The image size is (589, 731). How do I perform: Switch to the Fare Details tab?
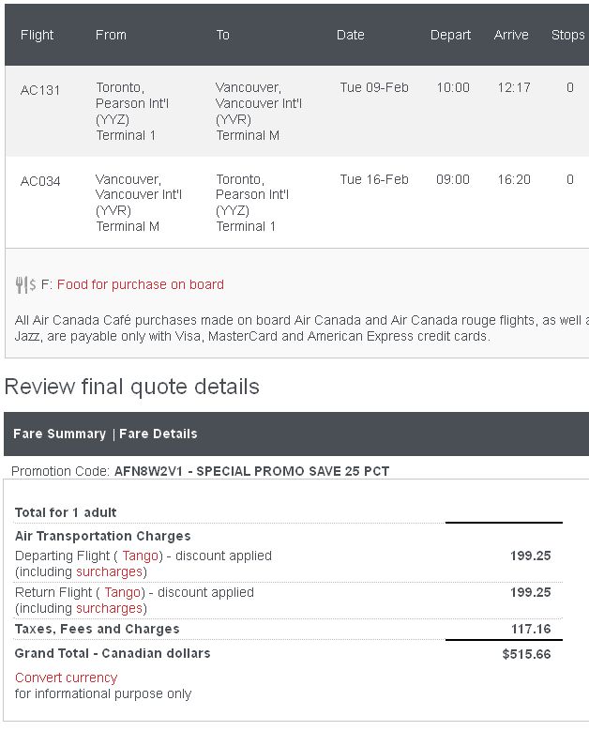coord(159,434)
